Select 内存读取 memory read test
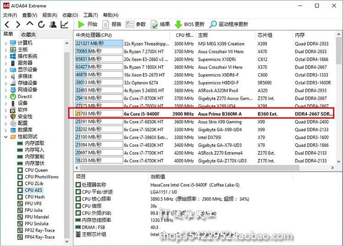 coord(34,143)
